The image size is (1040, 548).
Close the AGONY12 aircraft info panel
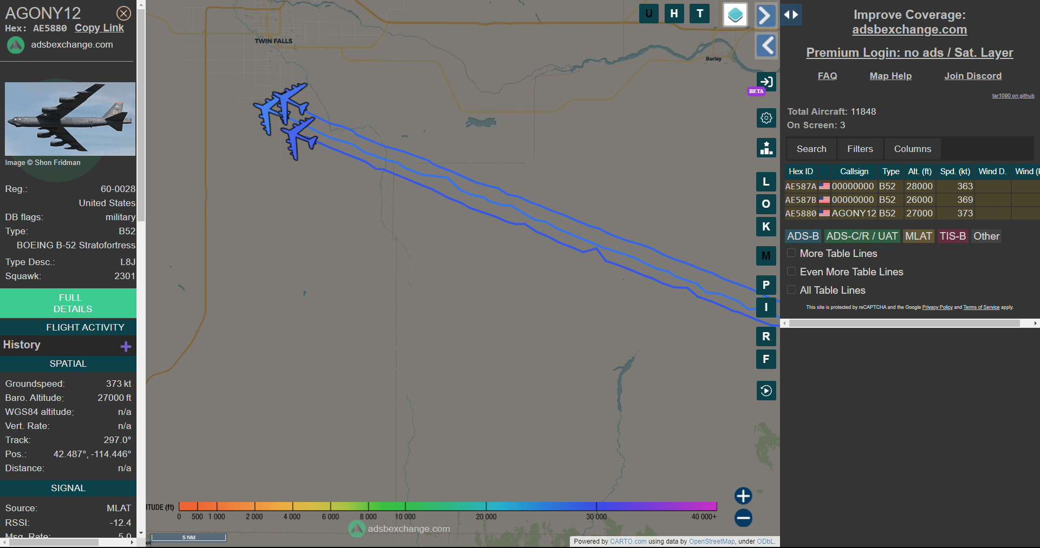(x=123, y=13)
